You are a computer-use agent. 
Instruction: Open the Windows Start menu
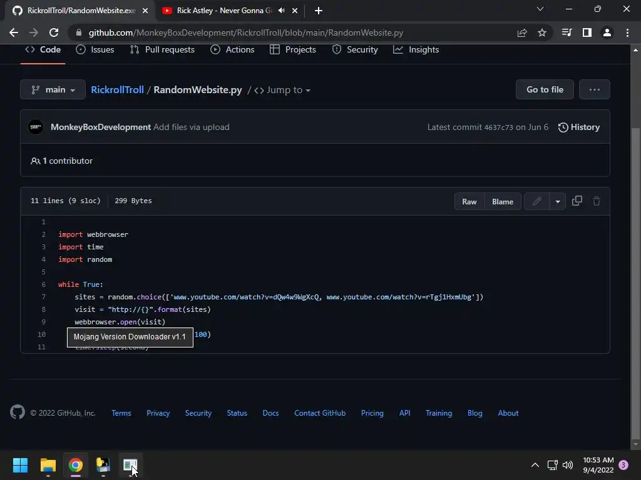click(20, 465)
